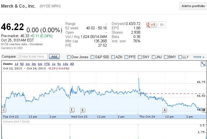Click the Inst. own value 76%
The height and width of the screenshot is (139, 207).
(137, 41)
